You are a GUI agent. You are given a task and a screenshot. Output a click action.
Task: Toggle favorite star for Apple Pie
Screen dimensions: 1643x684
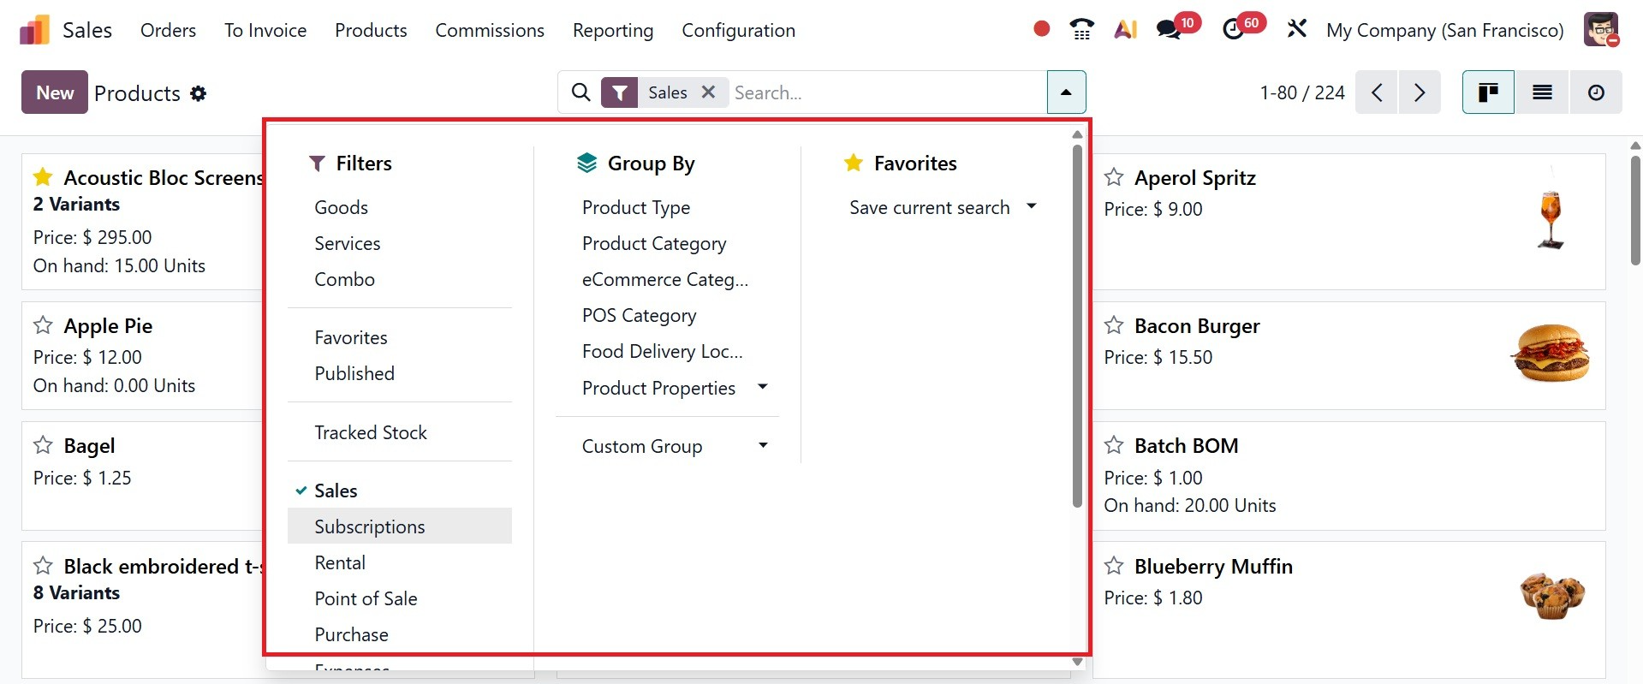pos(43,325)
